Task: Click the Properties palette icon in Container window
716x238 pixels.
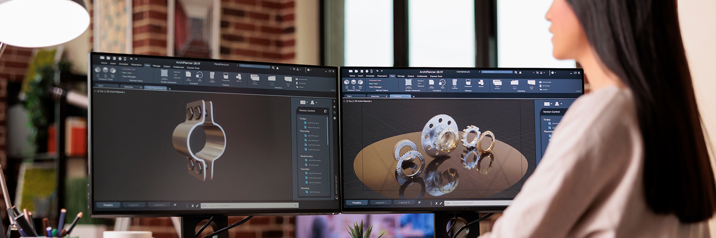Action: coord(468,82)
